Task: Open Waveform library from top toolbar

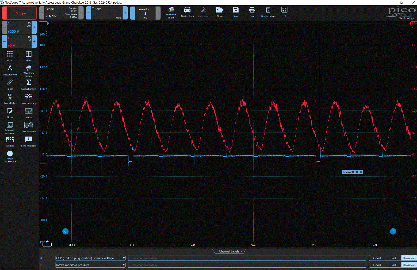Action: point(171,13)
